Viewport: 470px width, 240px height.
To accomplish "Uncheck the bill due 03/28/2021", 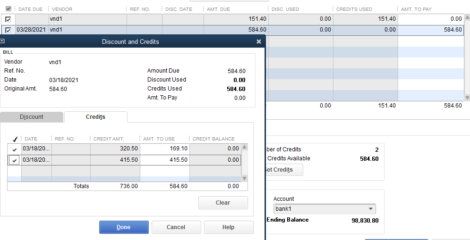I will point(8,30).
